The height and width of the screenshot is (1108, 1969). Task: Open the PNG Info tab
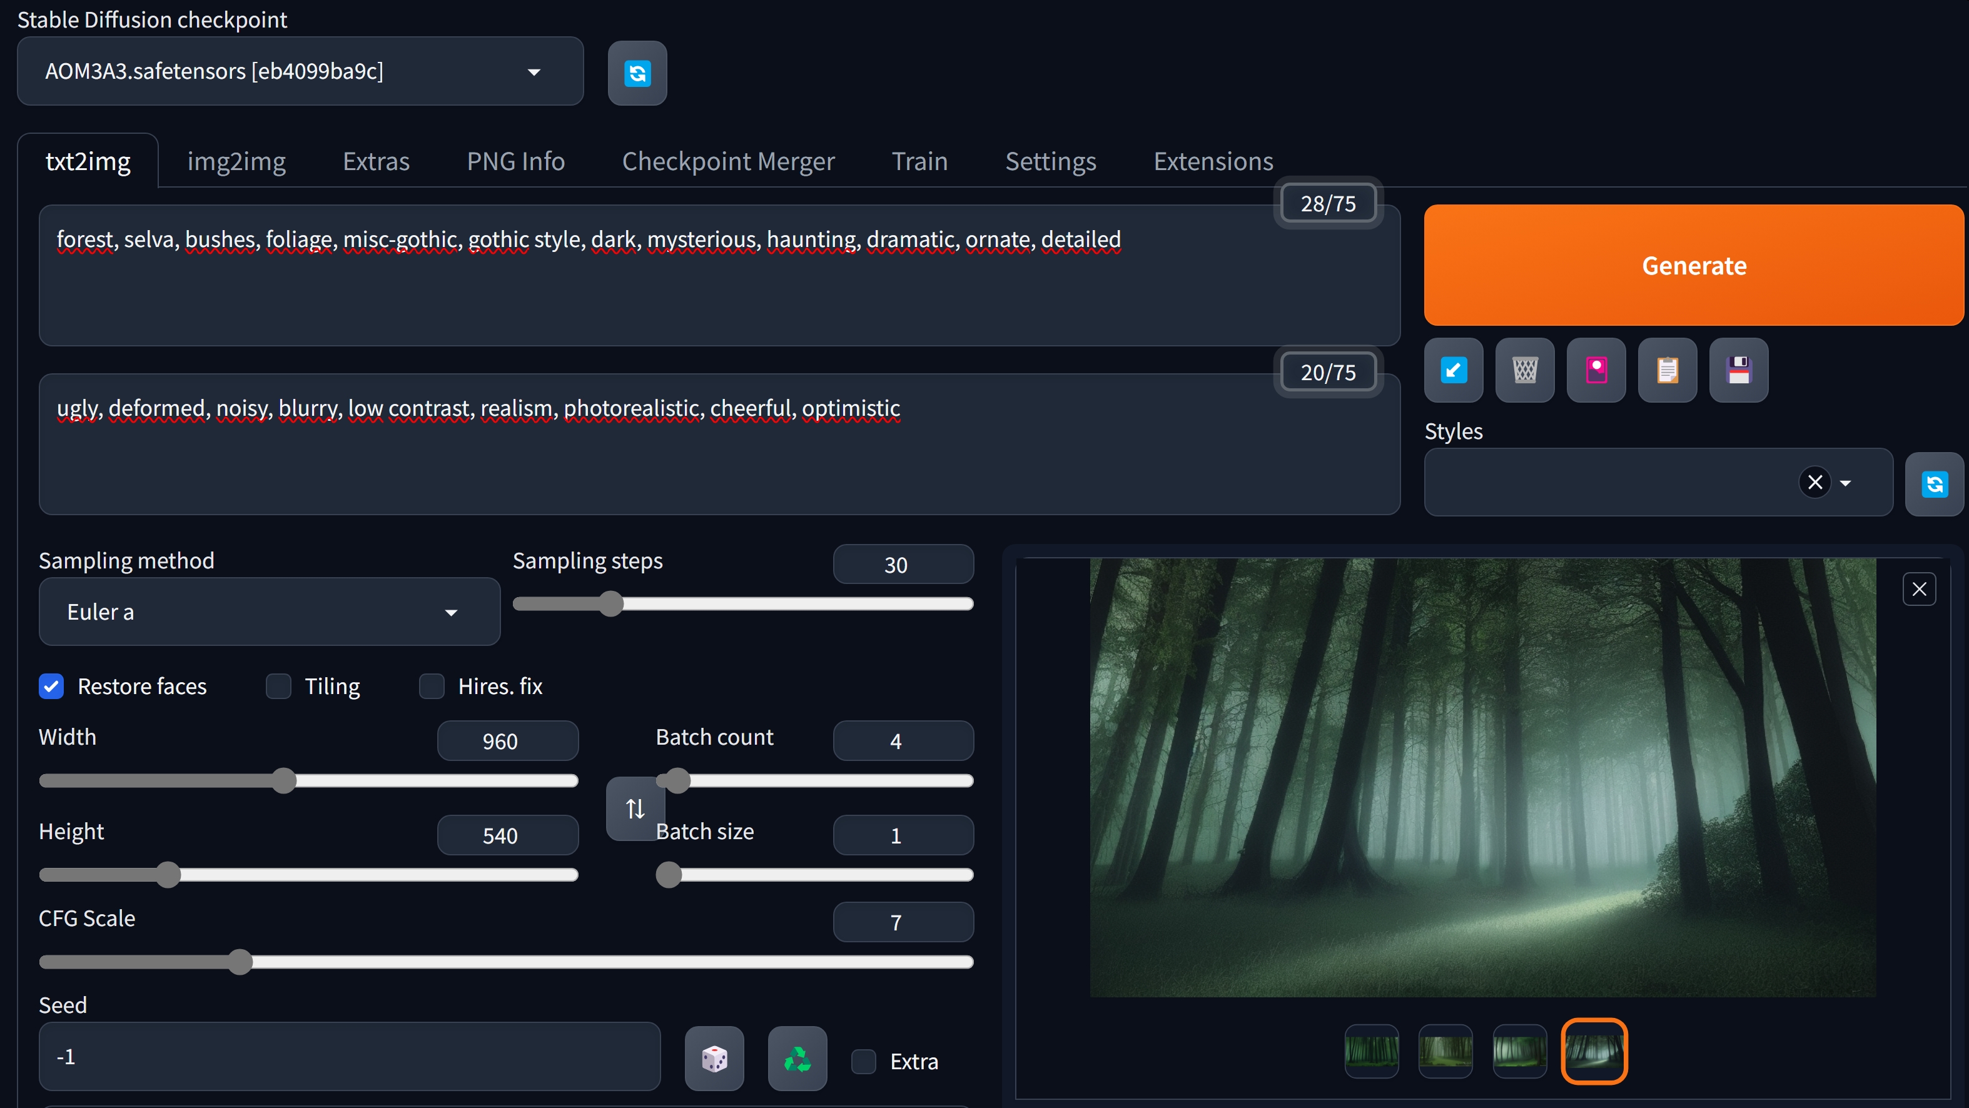coord(515,161)
